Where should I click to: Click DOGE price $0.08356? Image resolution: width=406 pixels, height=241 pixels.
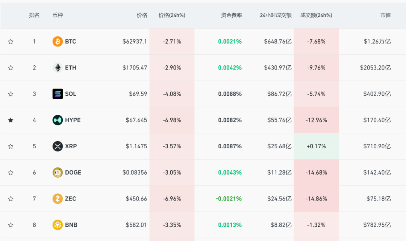click(135, 172)
